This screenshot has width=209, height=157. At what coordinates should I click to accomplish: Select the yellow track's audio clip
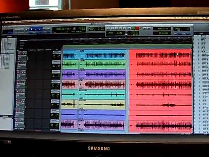pyautogui.click(x=101, y=105)
